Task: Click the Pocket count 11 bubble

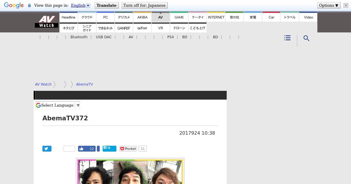Action: [x=142, y=149]
